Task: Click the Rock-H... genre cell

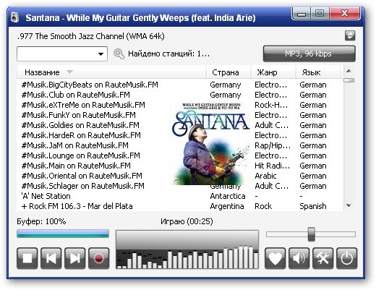Action: pos(271,105)
